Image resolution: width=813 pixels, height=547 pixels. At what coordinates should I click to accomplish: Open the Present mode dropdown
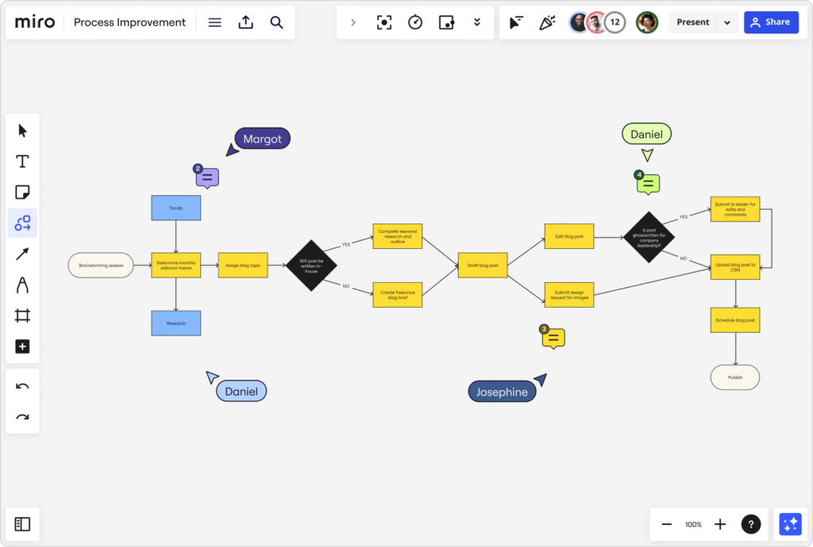(727, 22)
